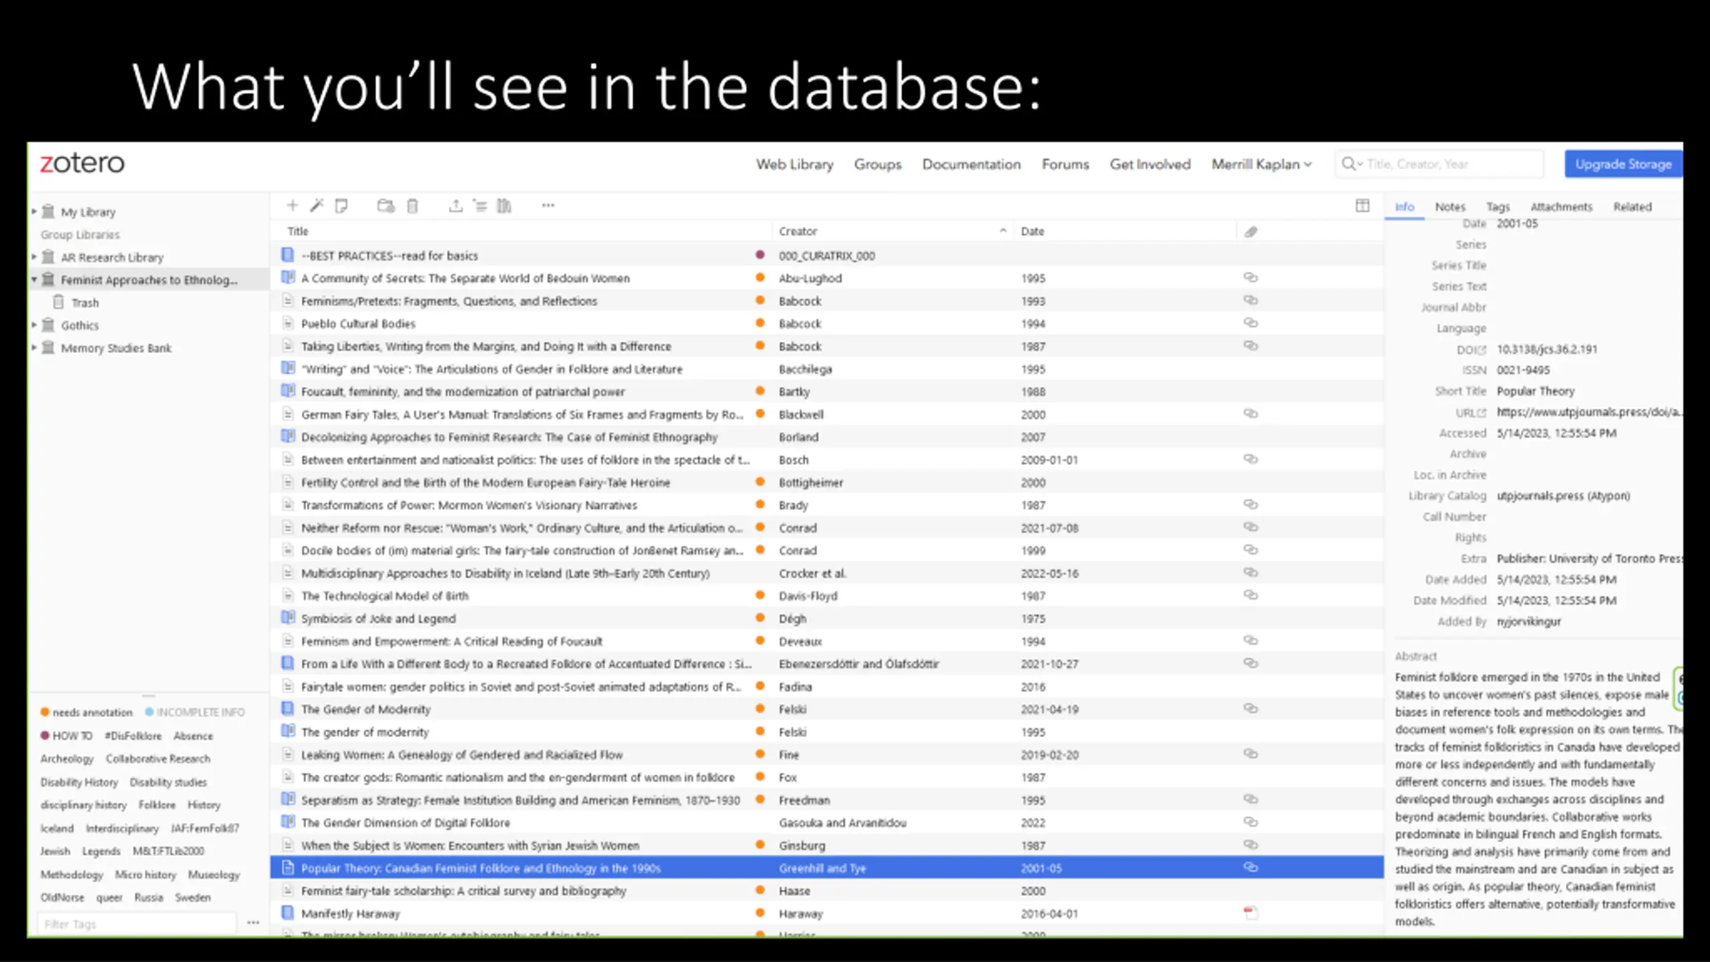Open the utpjournals URL field value

pyautogui.click(x=1588, y=412)
